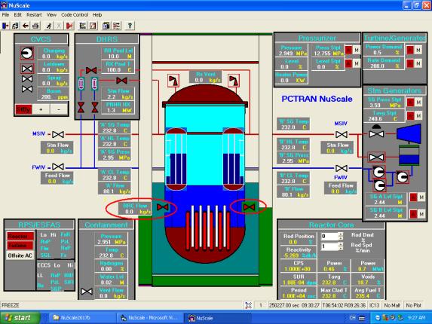Click the back arrow toolbar icon
The height and width of the screenshot is (324, 432).
26,26
